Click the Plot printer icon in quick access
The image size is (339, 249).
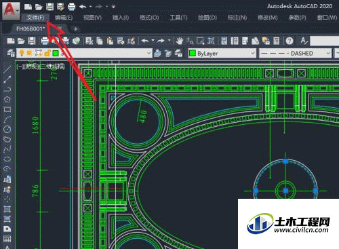pos(71,7)
